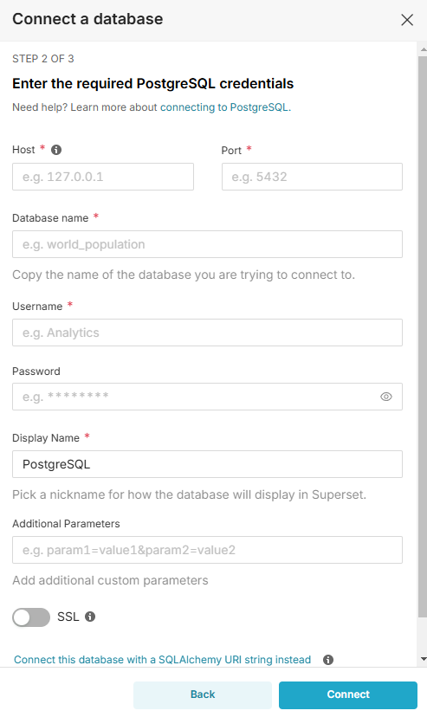Focus the Port input field
The height and width of the screenshot is (717, 427).
coord(313,177)
